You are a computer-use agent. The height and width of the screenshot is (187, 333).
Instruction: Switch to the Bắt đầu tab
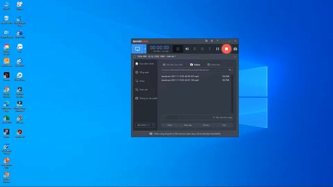tap(173, 64)
